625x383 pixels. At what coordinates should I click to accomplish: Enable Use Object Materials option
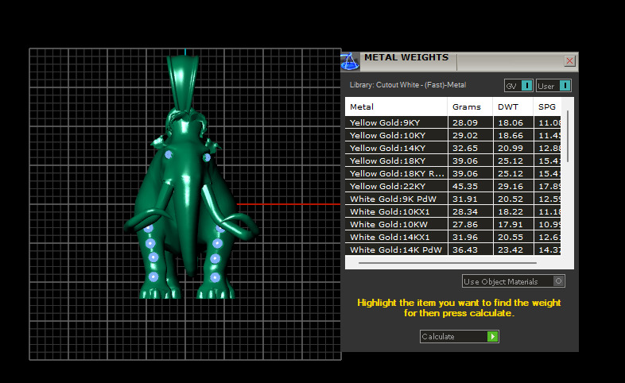point(514,281)
